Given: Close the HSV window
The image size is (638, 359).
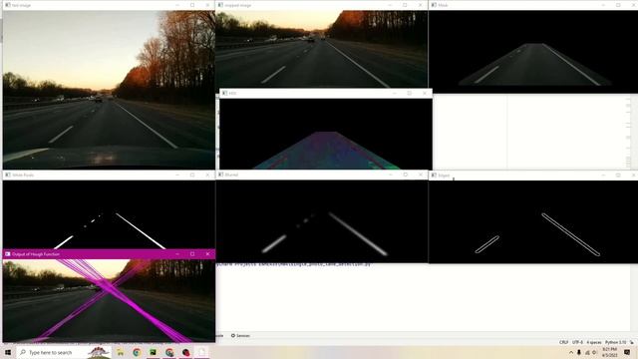Looking at the screenshot, I should pyautogui.click(x=425, y=93).
